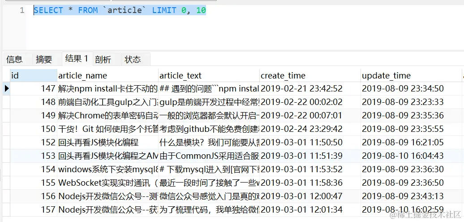This screenshot has height=222, width=464.
Task: Click the id column header
Action: (x=34, y=76)
